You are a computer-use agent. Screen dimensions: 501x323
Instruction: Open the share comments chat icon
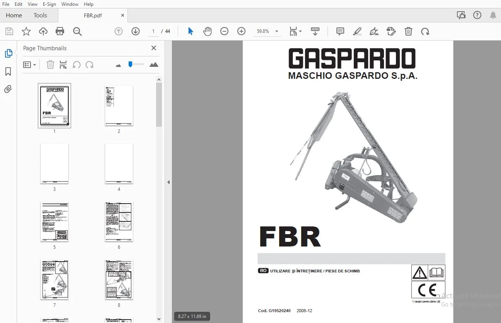click(x=461, y=15)
